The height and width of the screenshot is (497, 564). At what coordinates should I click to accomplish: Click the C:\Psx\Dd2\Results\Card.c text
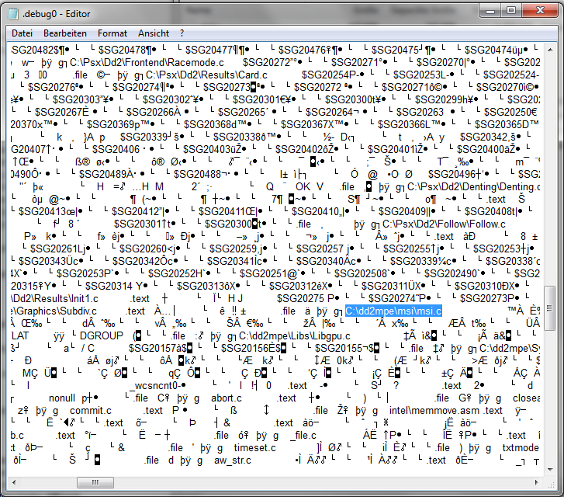[201, 75]
